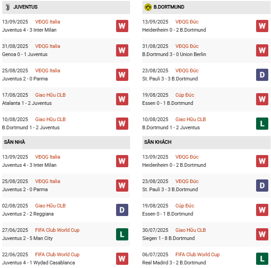Open Giao Hữu CLB link for Atalanta match
This screenshot has width=271, height=268.
(50, 95)
